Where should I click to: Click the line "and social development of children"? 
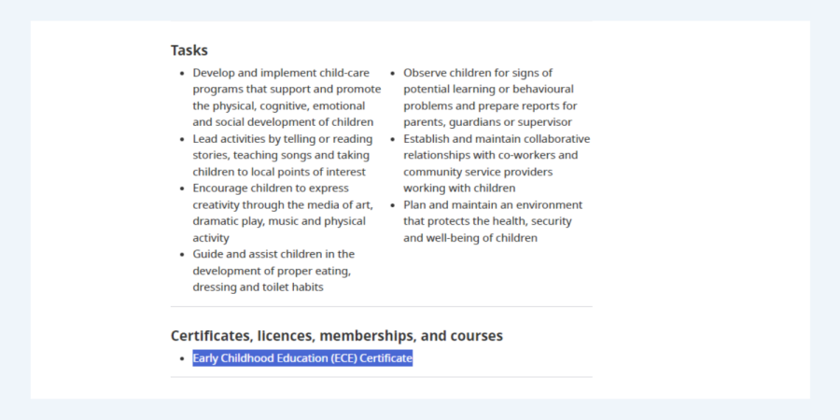click(x=283, y=122)
